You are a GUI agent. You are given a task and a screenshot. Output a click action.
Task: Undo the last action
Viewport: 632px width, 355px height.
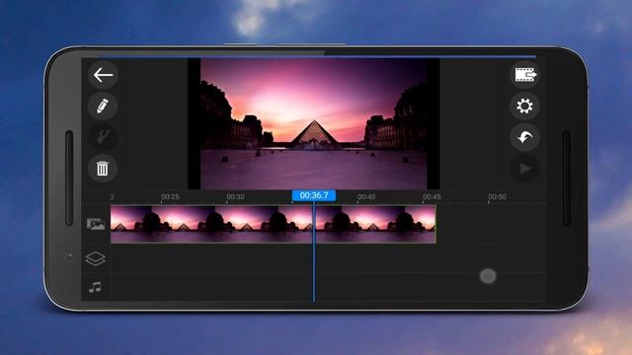(x=524, y=137)
